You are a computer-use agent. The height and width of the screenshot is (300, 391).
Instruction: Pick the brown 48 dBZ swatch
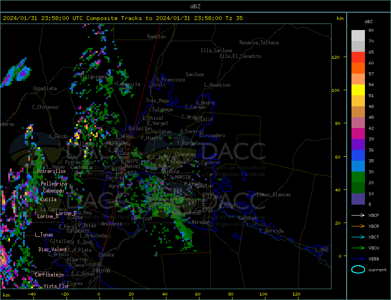point(358,112)
